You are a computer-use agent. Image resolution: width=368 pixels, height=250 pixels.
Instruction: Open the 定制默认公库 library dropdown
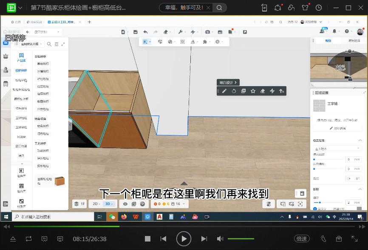29,44
